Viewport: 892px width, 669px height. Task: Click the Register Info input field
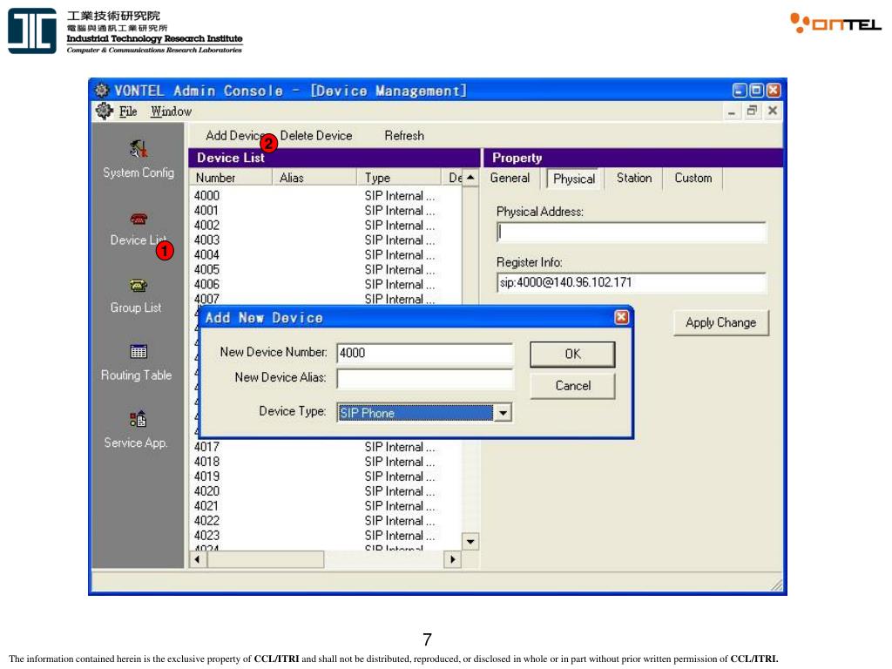click(x=631, y=282)
